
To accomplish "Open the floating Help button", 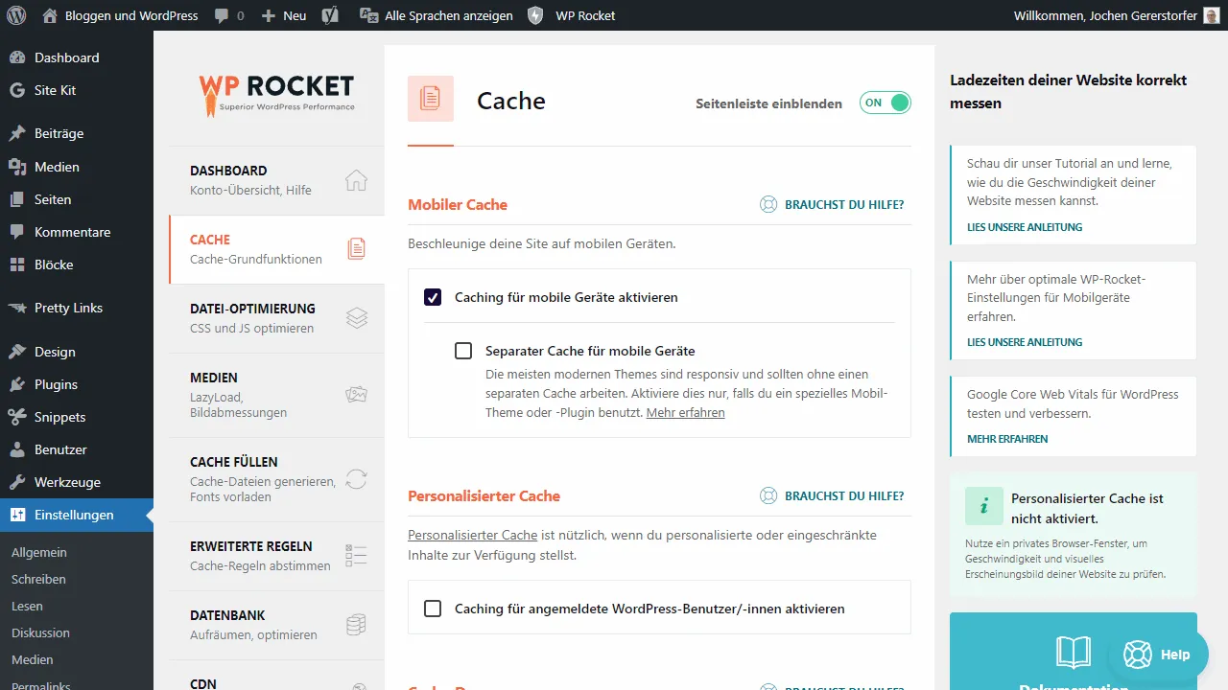I will (1157, 655).
